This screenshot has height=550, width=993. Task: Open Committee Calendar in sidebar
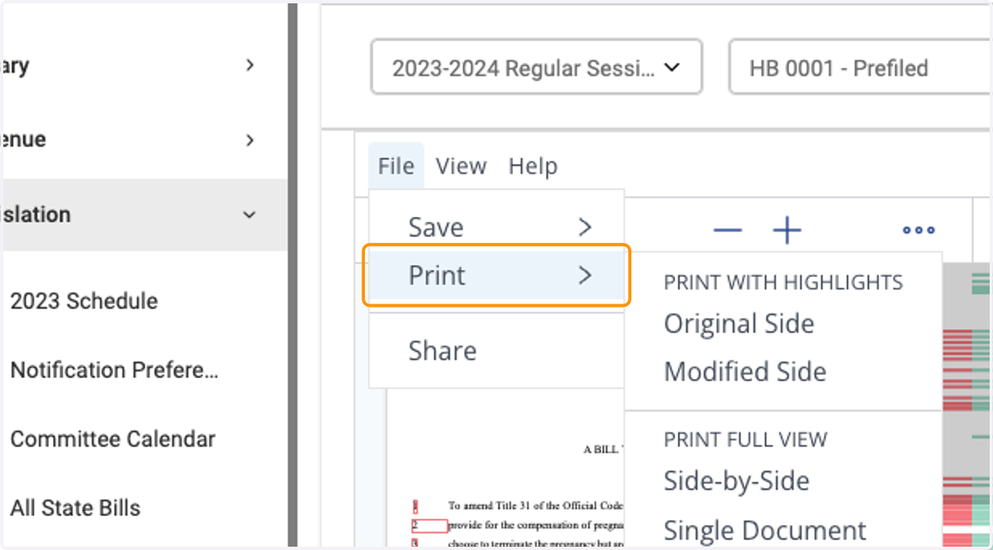click(113, 438)
